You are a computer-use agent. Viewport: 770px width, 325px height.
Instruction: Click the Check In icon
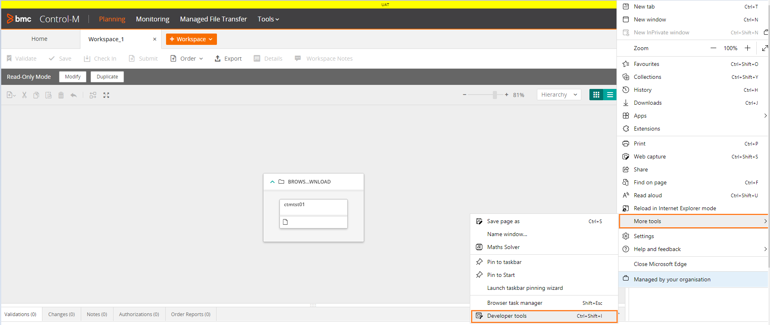point(87,59)
